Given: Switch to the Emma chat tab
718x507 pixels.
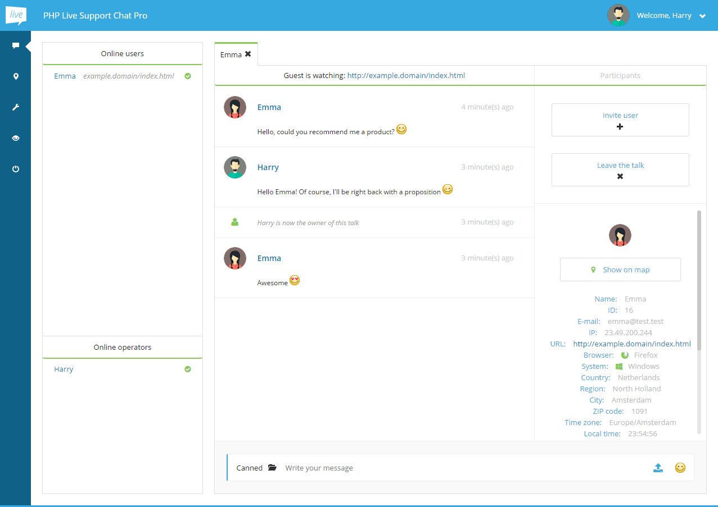Looking at the screenshot, I should (x=231, y=54).
